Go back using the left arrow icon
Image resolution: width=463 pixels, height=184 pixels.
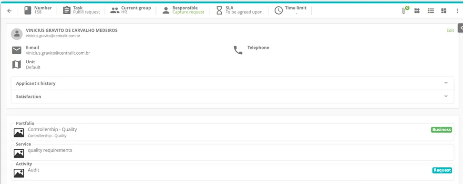(x=10, y=11)
